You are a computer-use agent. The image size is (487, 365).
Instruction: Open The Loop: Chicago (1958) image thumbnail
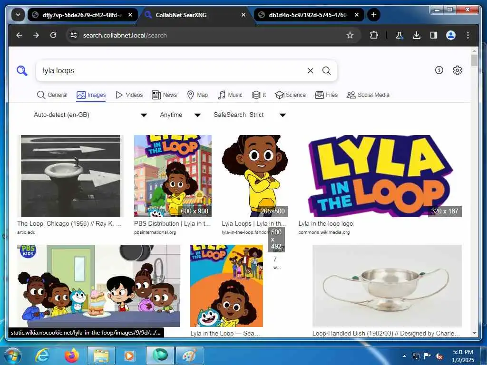[70, 176]
